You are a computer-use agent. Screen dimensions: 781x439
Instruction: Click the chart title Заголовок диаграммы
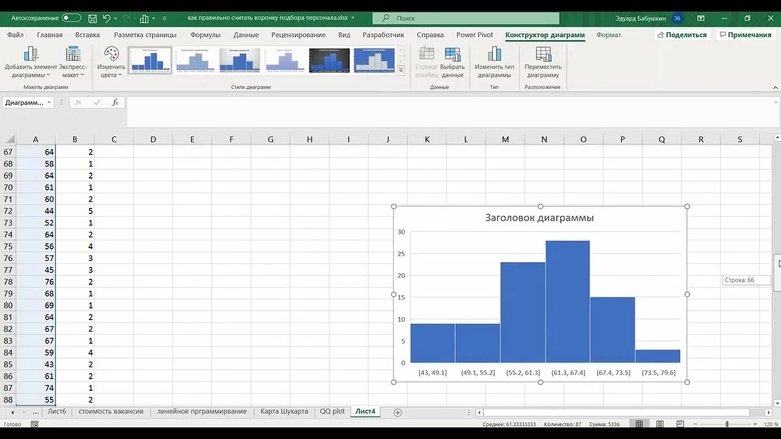pos(539,218)
